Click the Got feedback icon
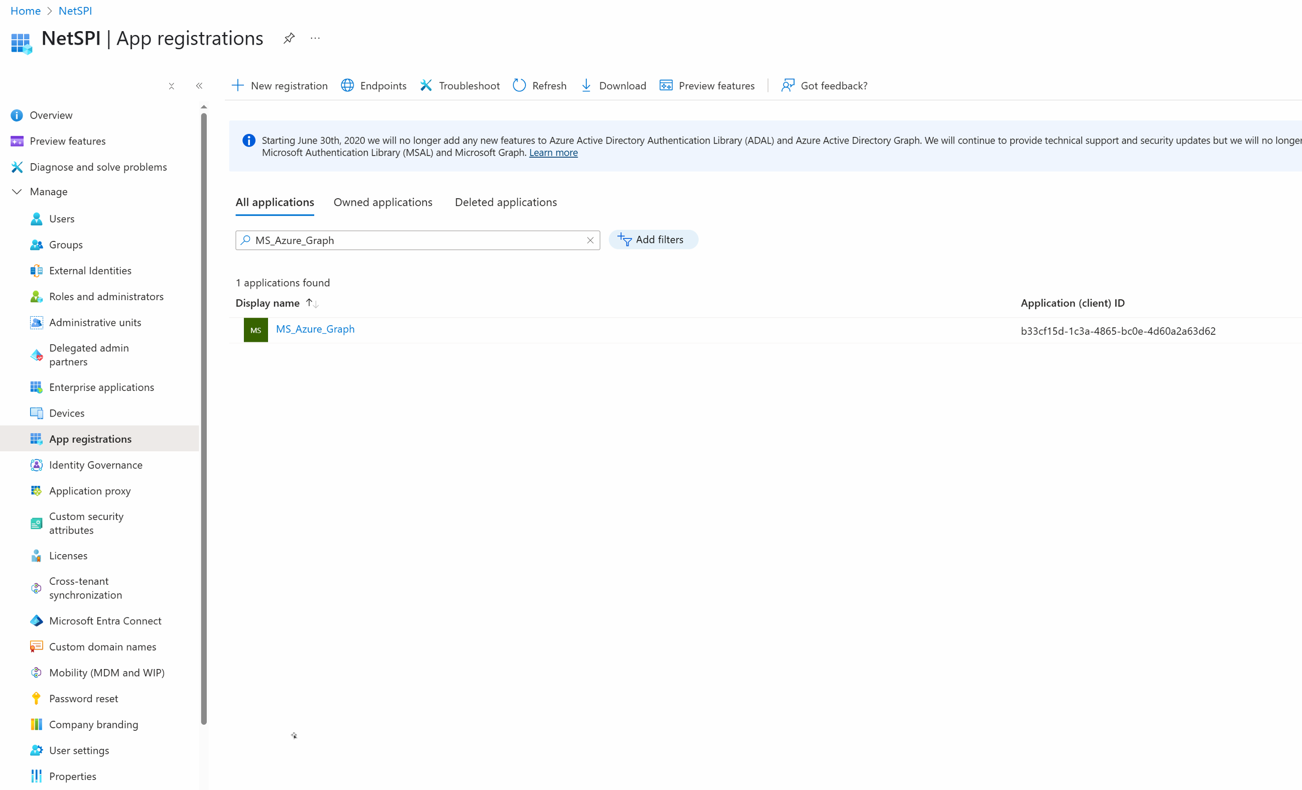Image resolution: width=1302 pixels, height=790 pixels. (788, 86)
